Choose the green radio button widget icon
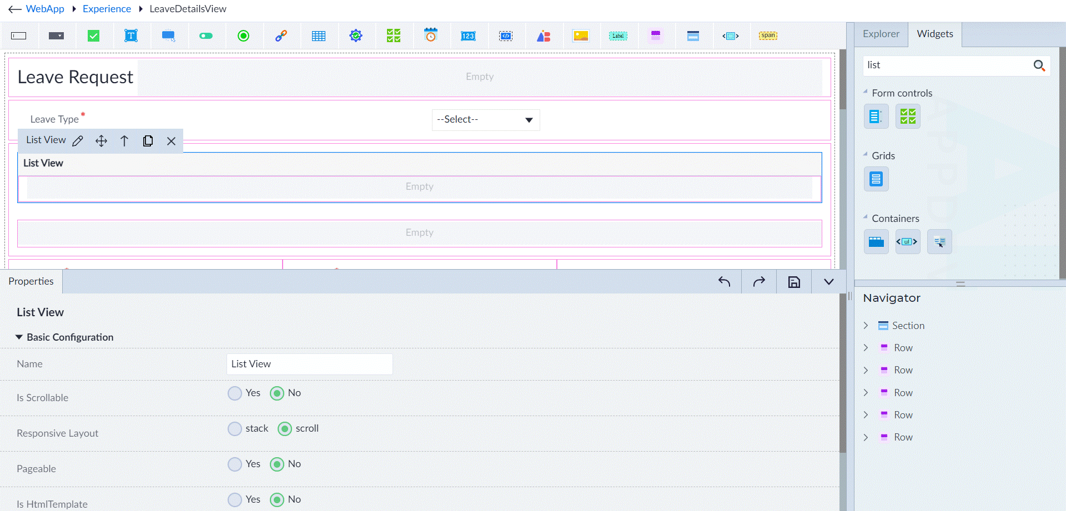 point(243,36)
